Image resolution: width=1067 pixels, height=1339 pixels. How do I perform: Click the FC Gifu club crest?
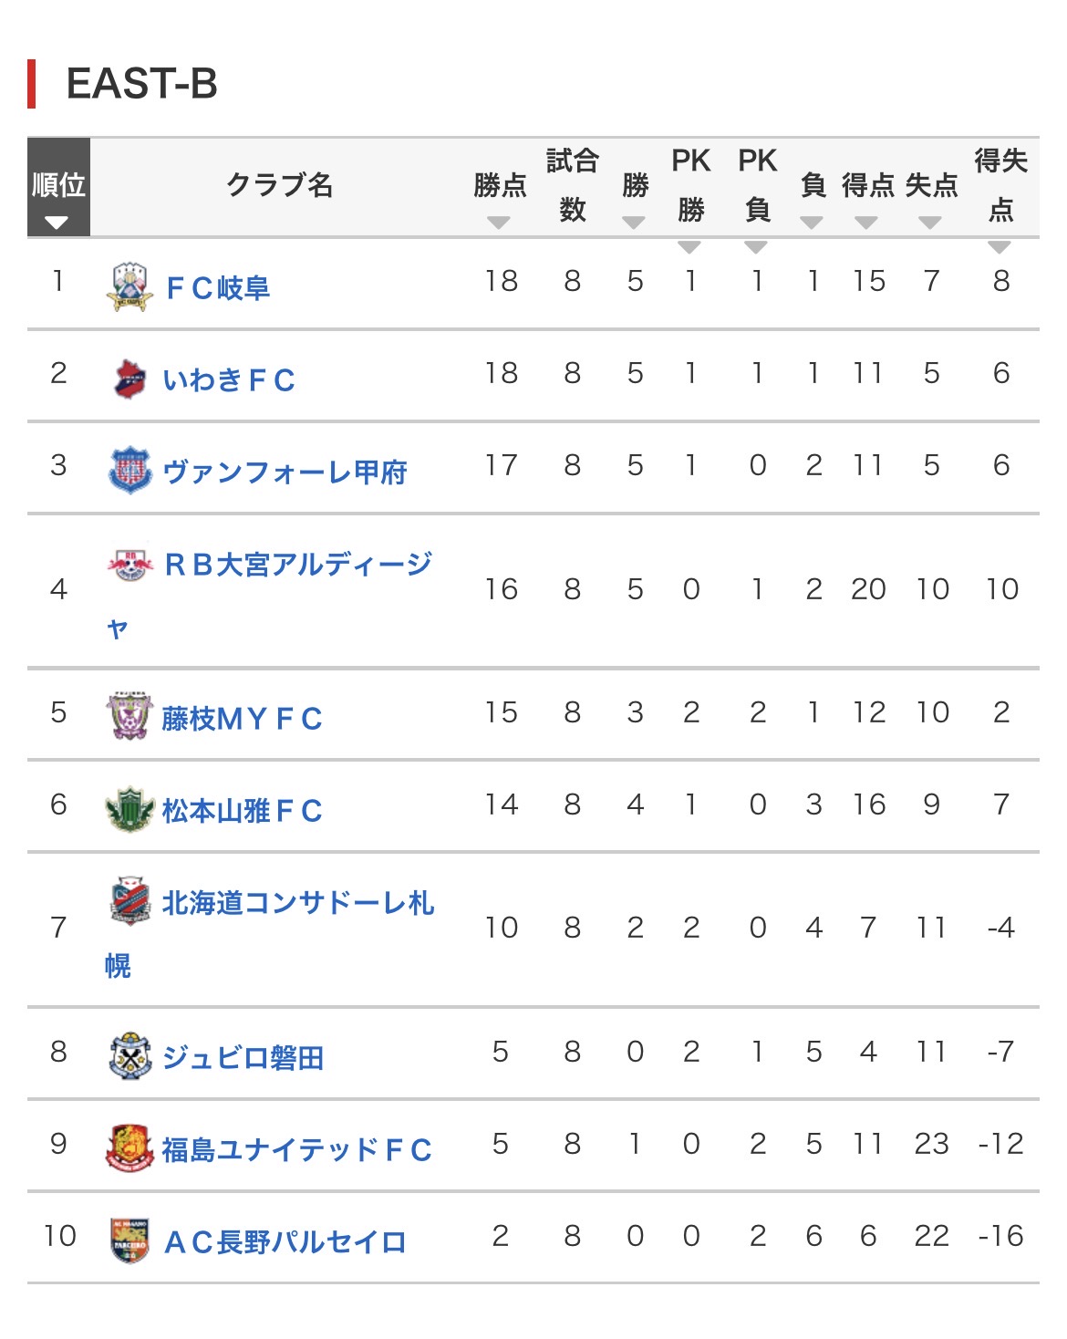pyautogui.click(x=129, y=287)
